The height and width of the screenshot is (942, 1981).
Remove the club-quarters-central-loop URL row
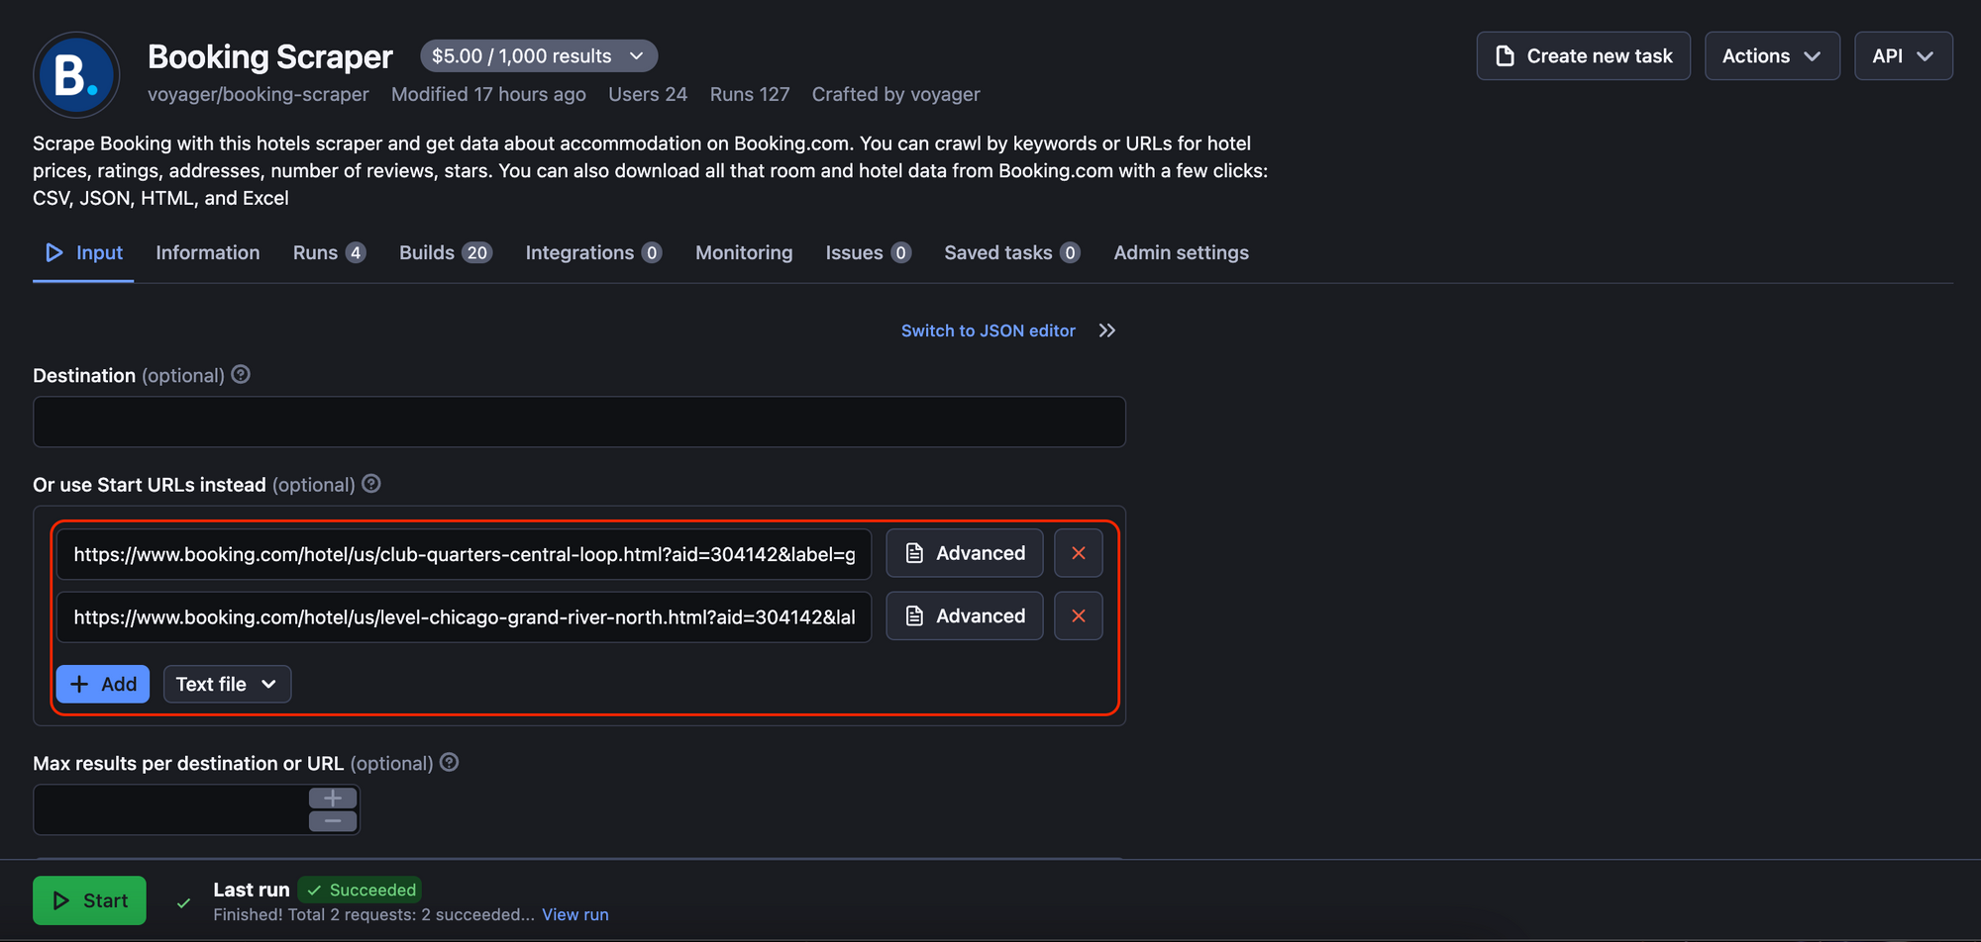click(1079, 553)
